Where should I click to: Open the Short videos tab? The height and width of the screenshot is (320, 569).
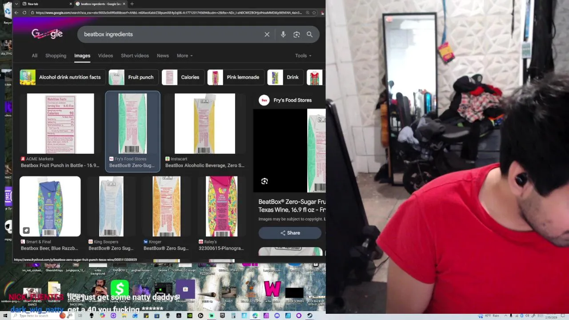coord(135,56)
